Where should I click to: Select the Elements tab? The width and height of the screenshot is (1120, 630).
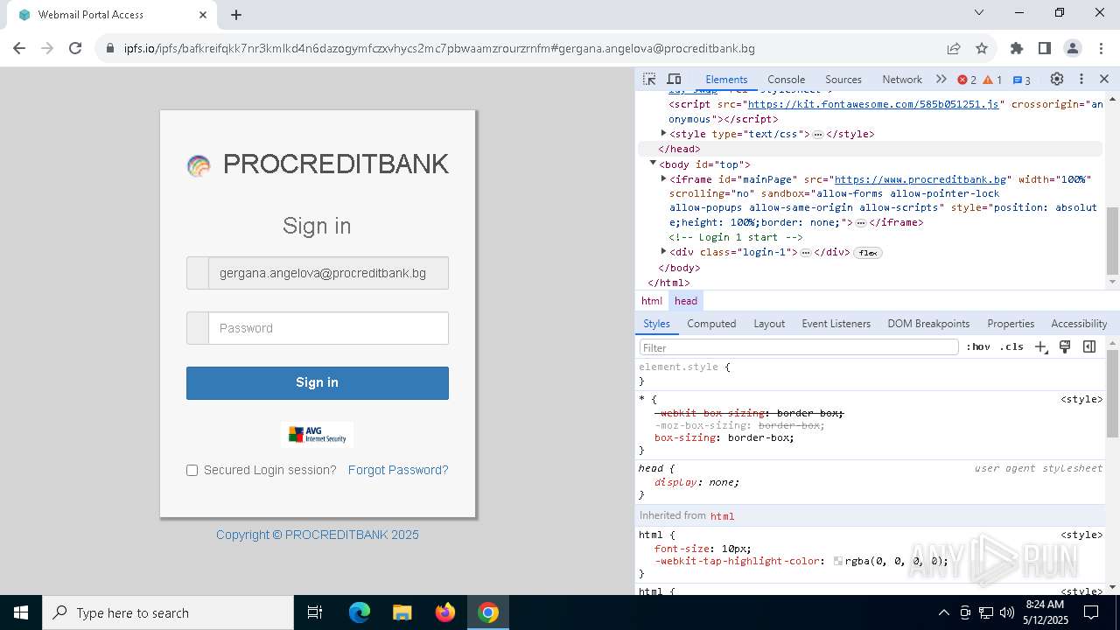pyautogui.click(x=726, y=79)
